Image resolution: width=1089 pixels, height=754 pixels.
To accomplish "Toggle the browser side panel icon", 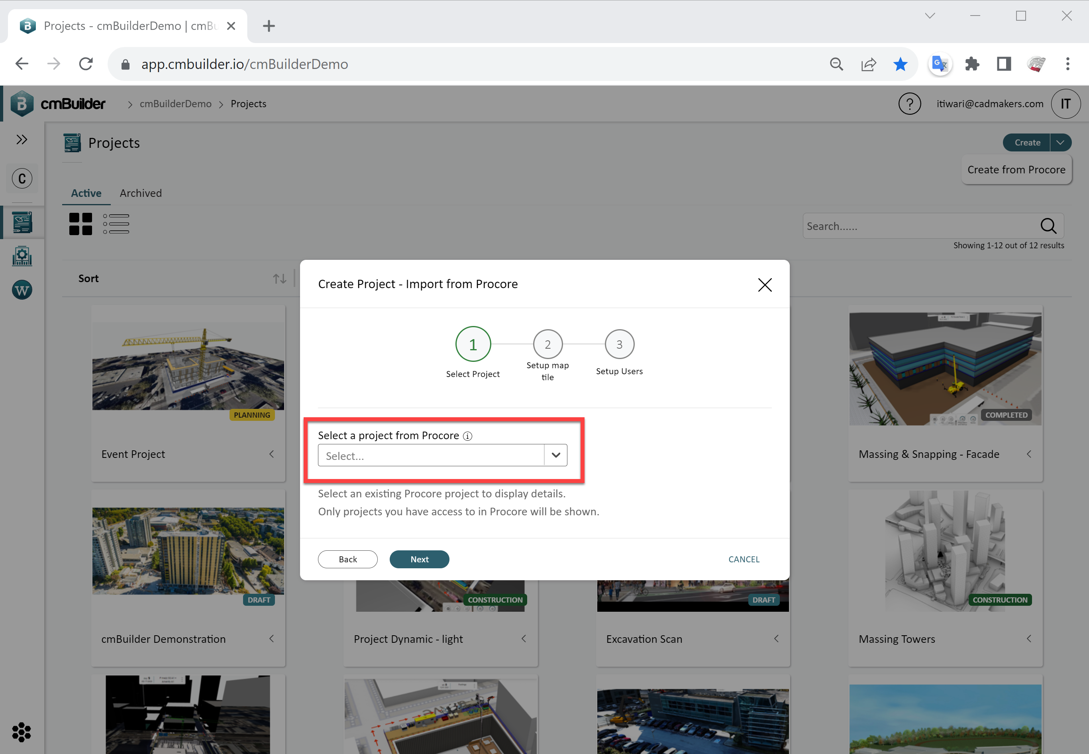I will click(x=1003, y=64).
